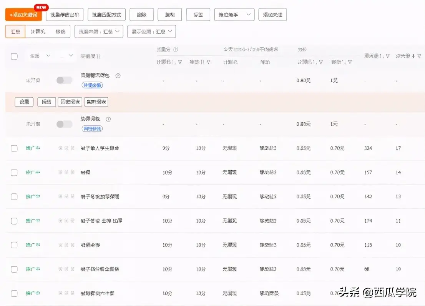This screenshot has width=425, height=306.
Task: Click the filter icon on 展现量 column
Action: pyautogui.click(x=387, y=56)
